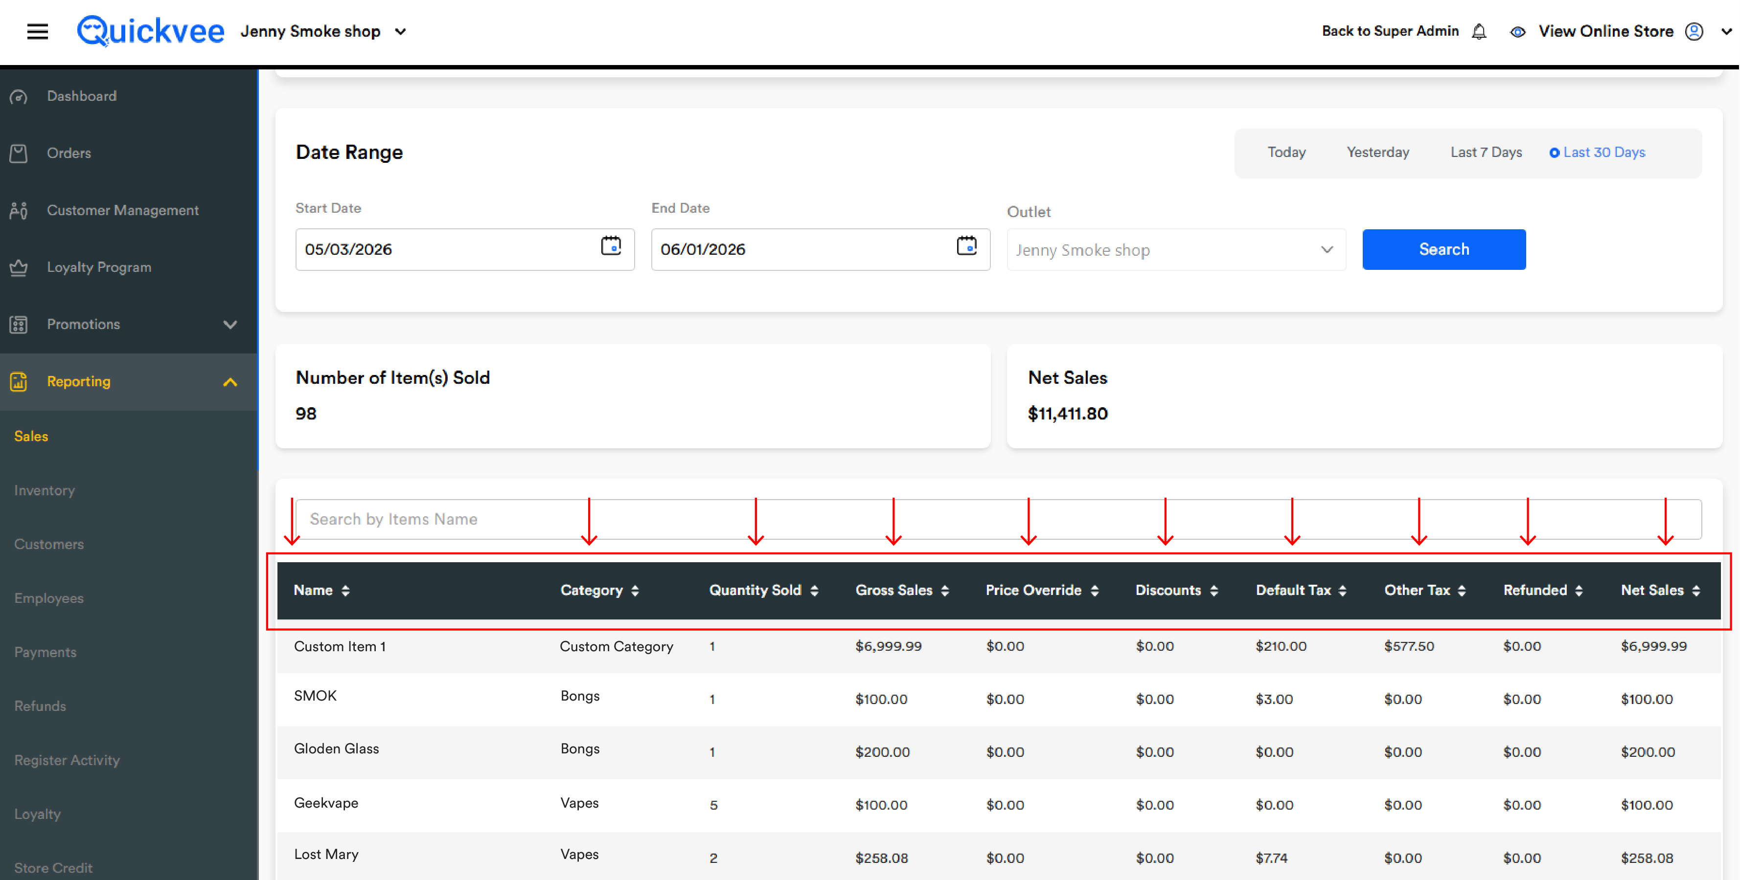
Task: Sort by Quantity Sold arrows
Action: (814, 591)
